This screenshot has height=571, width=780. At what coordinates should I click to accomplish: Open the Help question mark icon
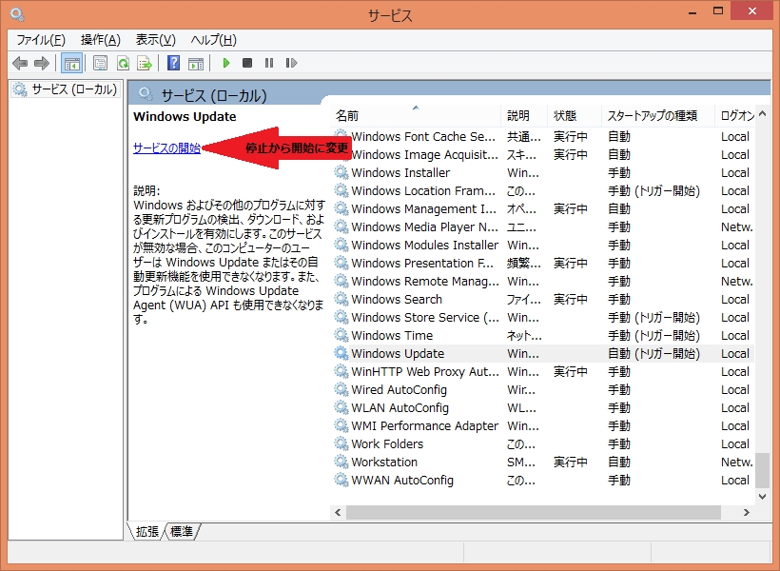(x=173, y=63)
